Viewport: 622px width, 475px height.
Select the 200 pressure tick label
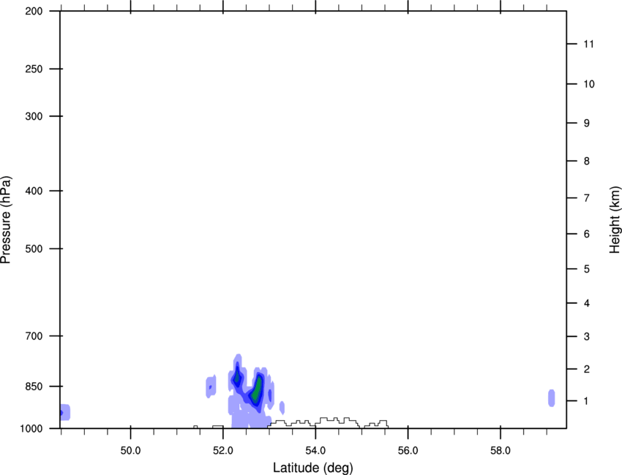pos(34,11)
